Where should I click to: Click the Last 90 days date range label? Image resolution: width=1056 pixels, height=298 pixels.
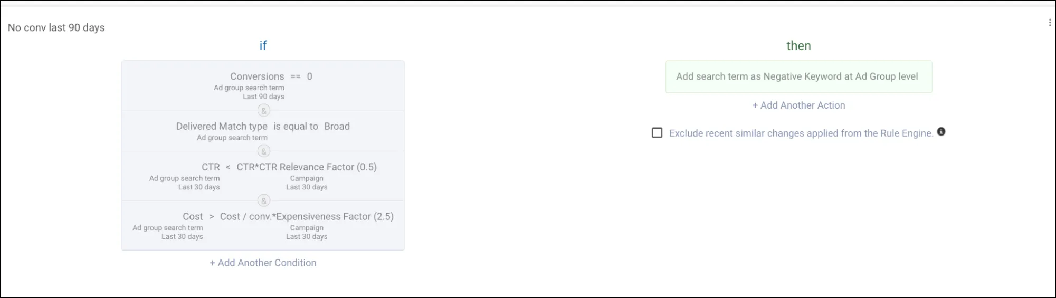pyautogui.click(x=263, y=97)
